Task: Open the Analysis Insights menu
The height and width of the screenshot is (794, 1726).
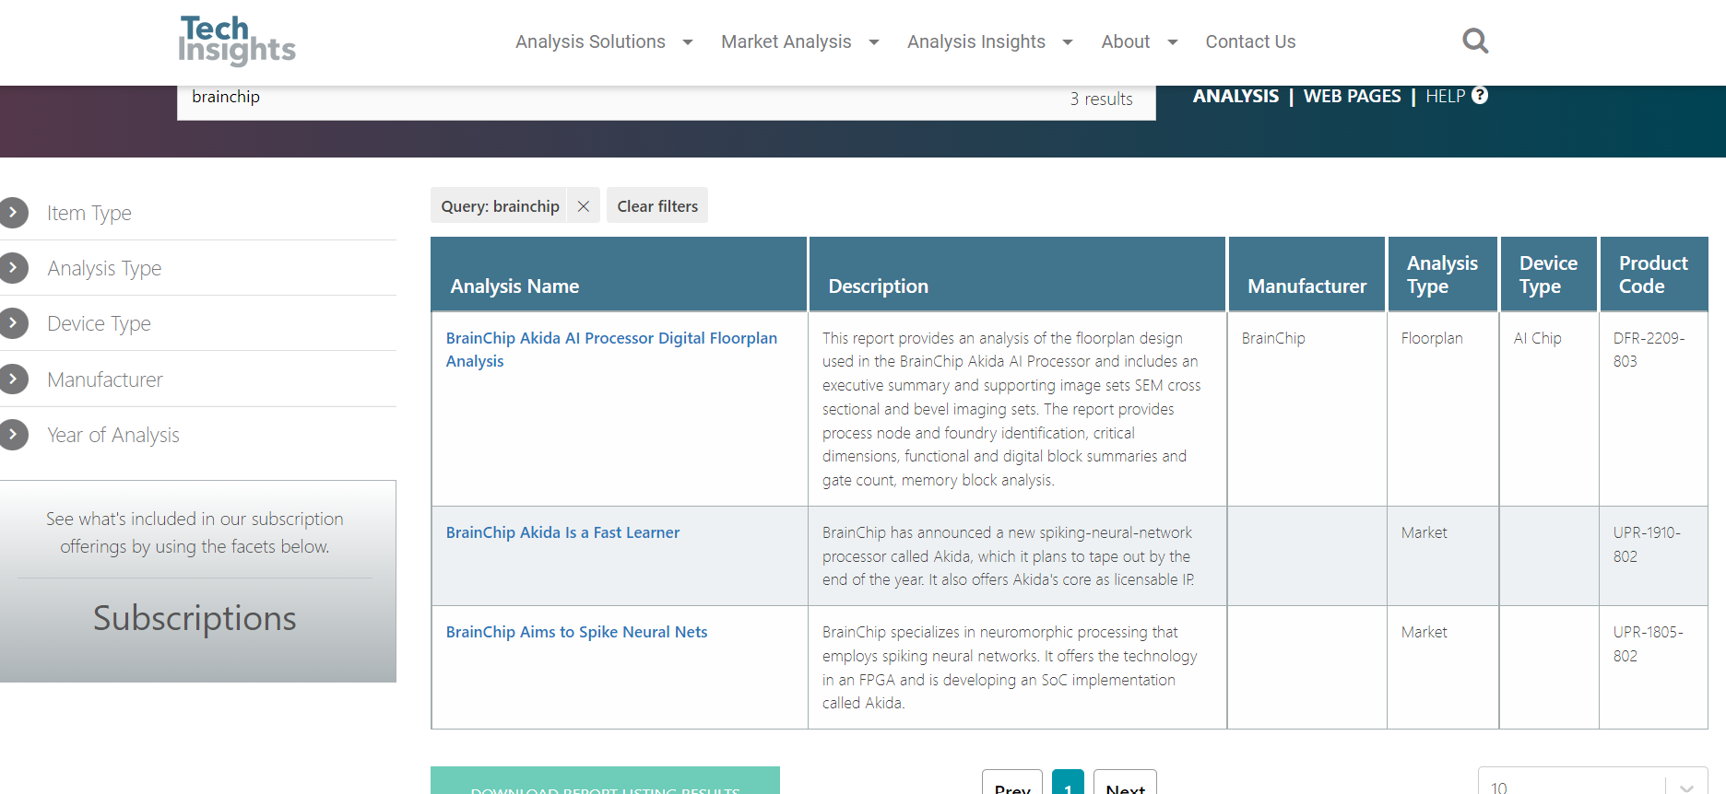Action: [x=976, y=41]
